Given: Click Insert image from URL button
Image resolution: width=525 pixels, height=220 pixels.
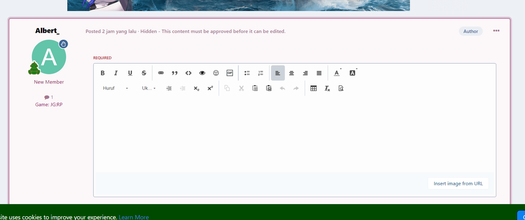Looking at the screenshot, I should pos(458,184).
